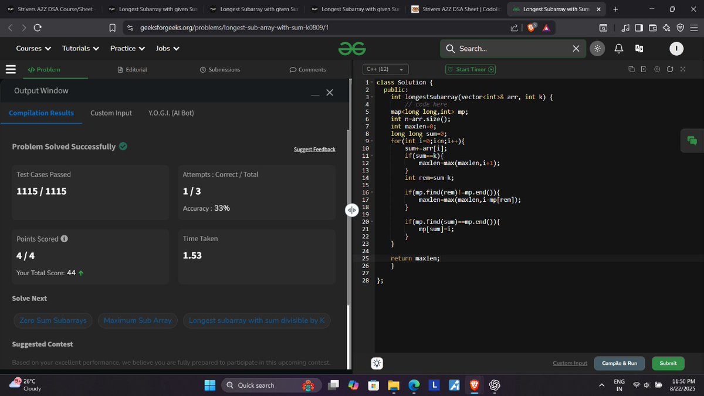This screenshot has height=396, width=704.
Task: Submit the solution
Action: click(668, 363)
